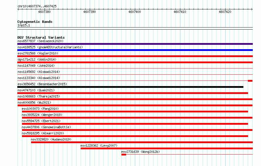The width and height of the screenshot is (261, 166).
Task: Click the red bar under esv1228362
Action: 167,148
